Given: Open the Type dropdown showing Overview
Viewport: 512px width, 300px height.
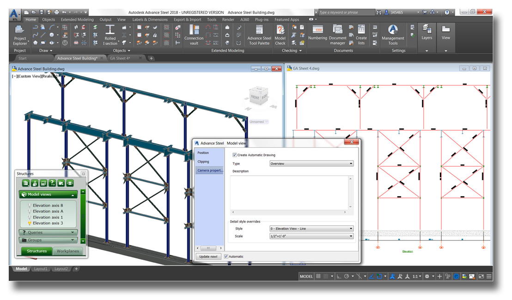Looking at the screenshot, I should (x=311, y=164).
